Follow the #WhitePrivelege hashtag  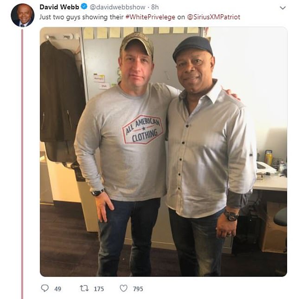coord(150,17)
